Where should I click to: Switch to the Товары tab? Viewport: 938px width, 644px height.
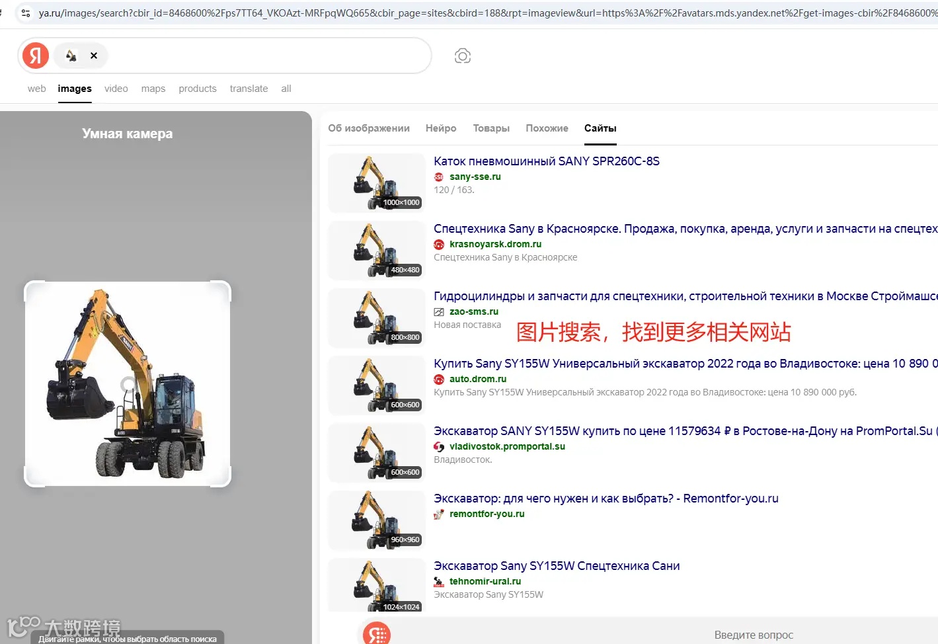pos(491,128)
